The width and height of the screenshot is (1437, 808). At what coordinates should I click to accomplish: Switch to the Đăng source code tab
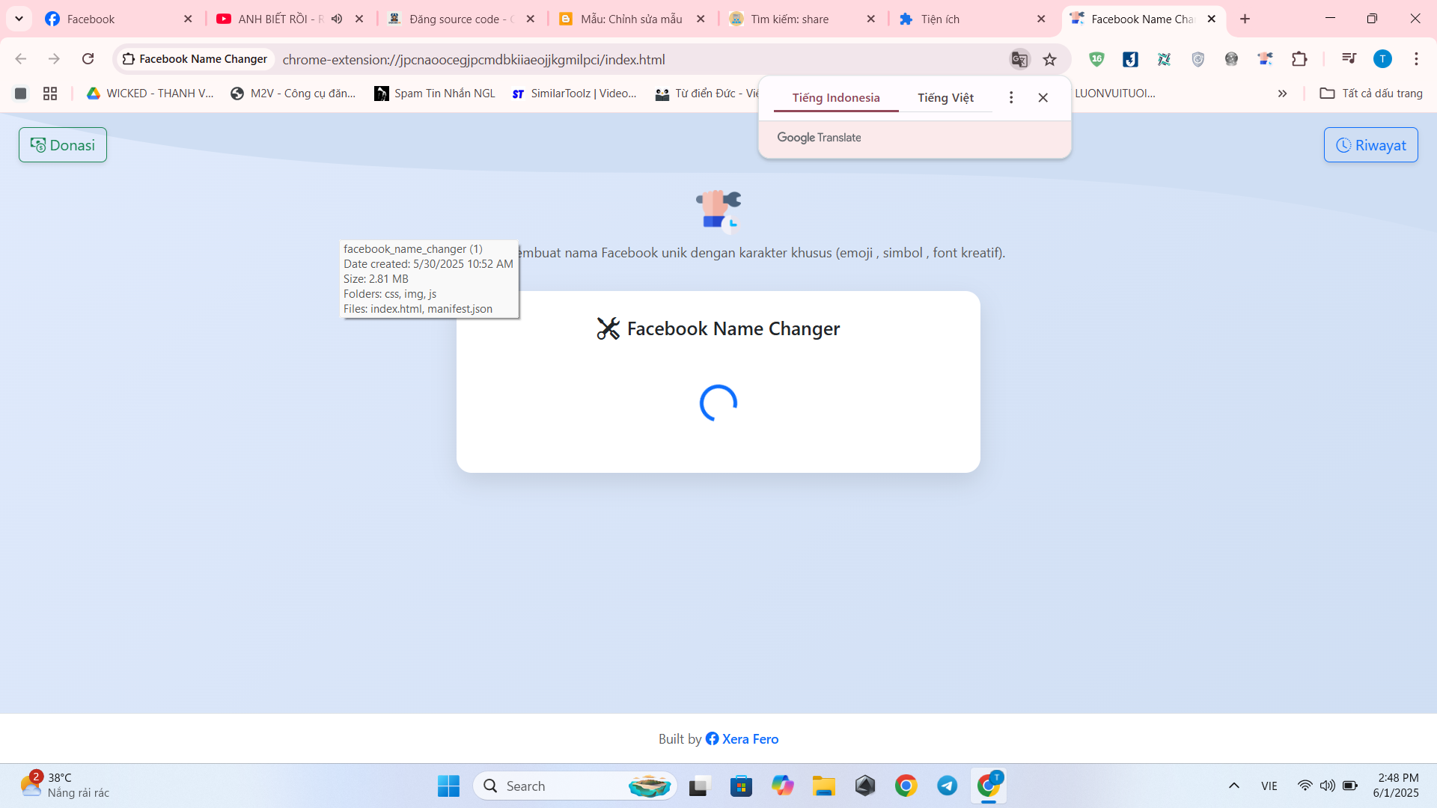(460, 19)
